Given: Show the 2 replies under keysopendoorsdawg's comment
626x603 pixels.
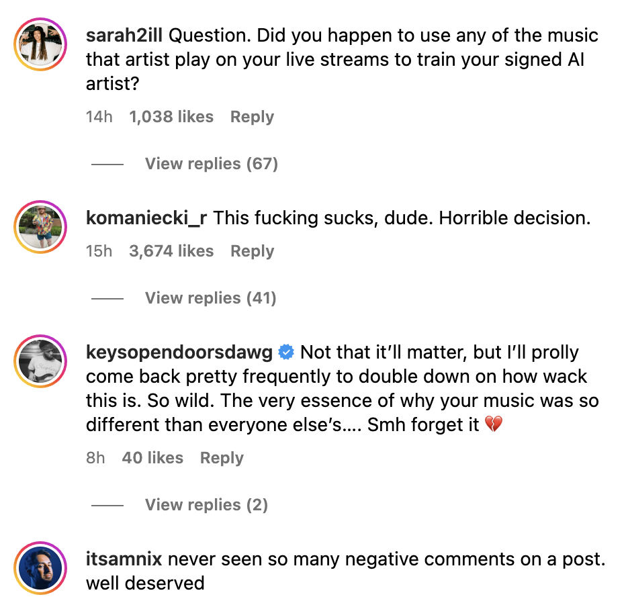Looking at the screenshot, I should (x=206, y=504).
